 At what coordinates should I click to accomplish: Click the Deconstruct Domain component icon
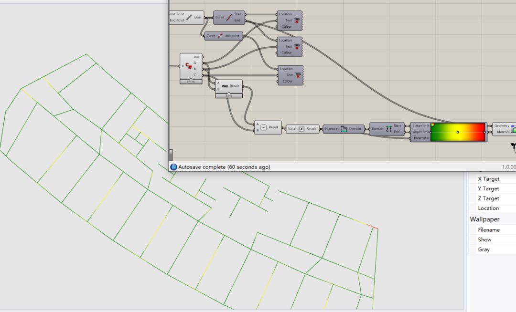388,129
